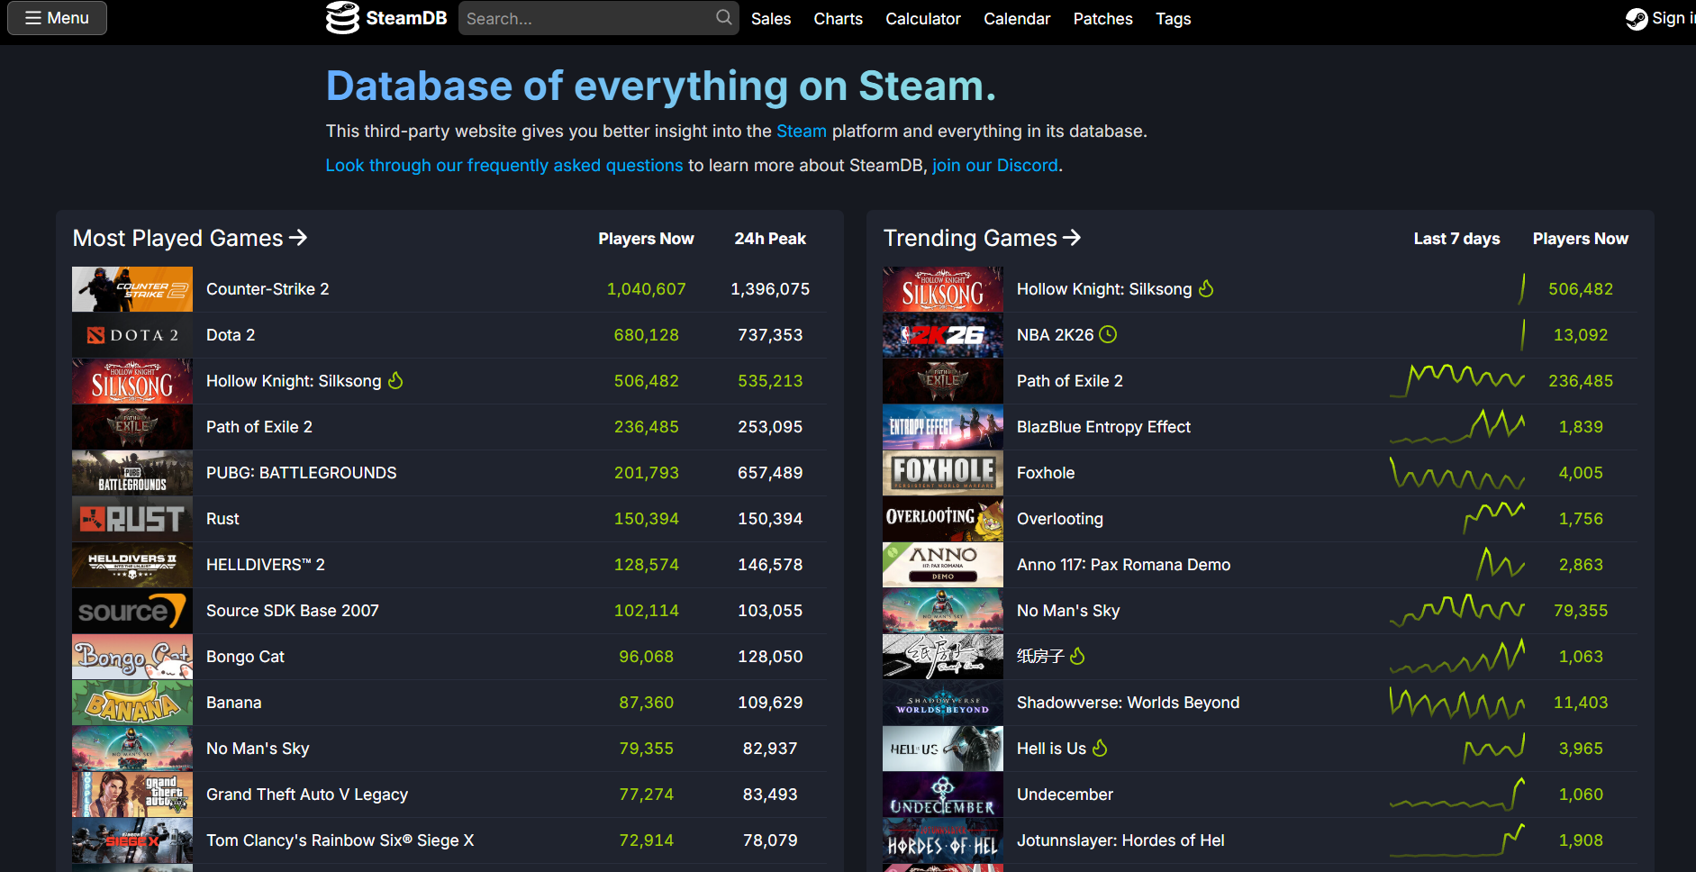This screenshot has height=872, width=1696.
Task: Click the Undecember thumbnail
Action: (943, 795)
